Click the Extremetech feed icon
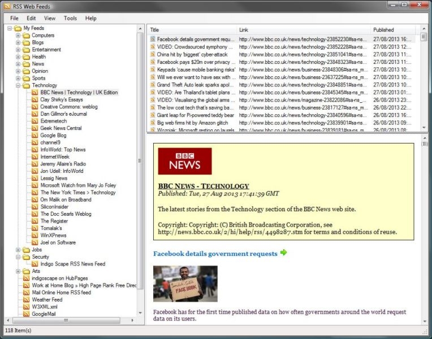The width and height of the screenshot is (432, 339). click(34, 121)
